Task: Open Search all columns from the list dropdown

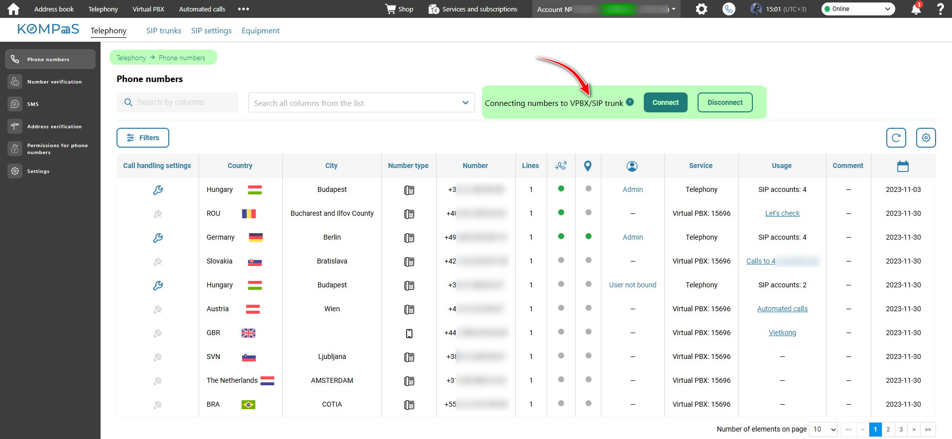Action: 361,102
